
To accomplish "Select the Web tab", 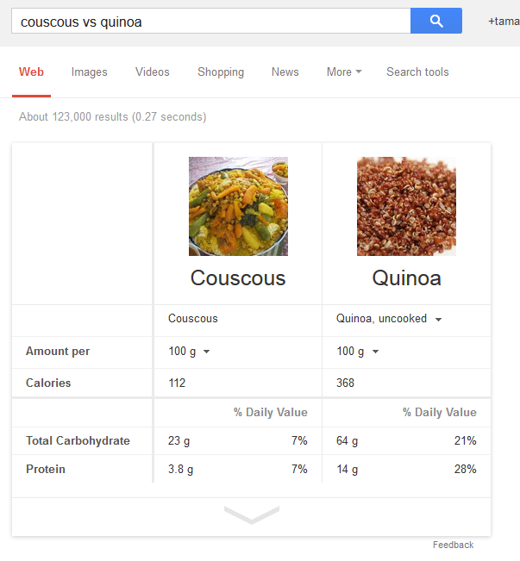I will [x=31, y=72].
